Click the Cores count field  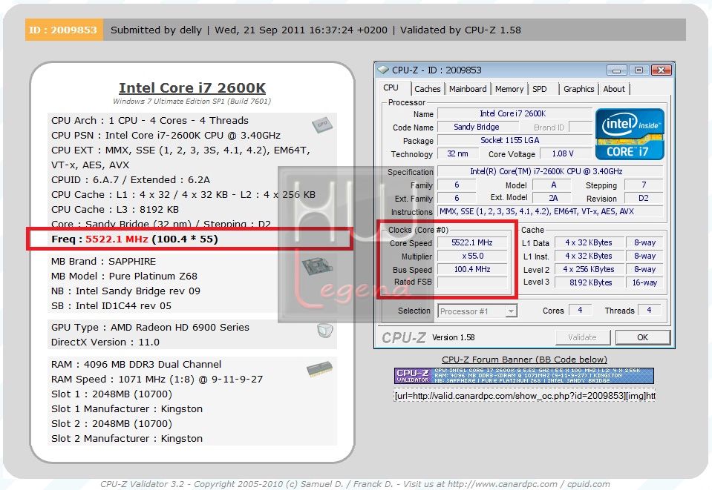coord(580,310)
